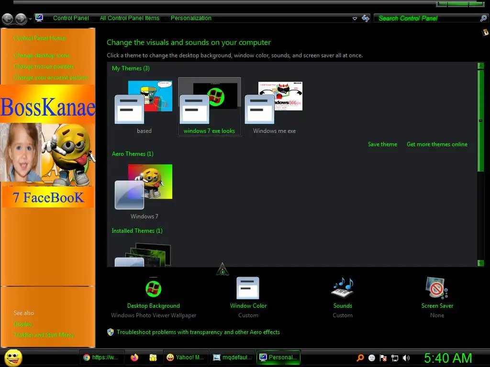The image size is (490, 367).
Task: Click the Installed Themes (1) heading
Action: pyautogui.click(x=137, y=231)
